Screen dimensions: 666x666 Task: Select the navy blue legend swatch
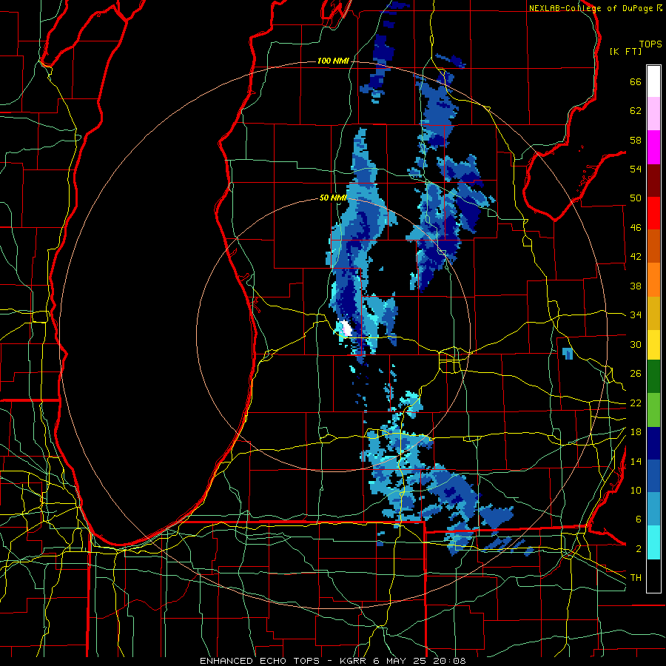(x=653, y=443)
